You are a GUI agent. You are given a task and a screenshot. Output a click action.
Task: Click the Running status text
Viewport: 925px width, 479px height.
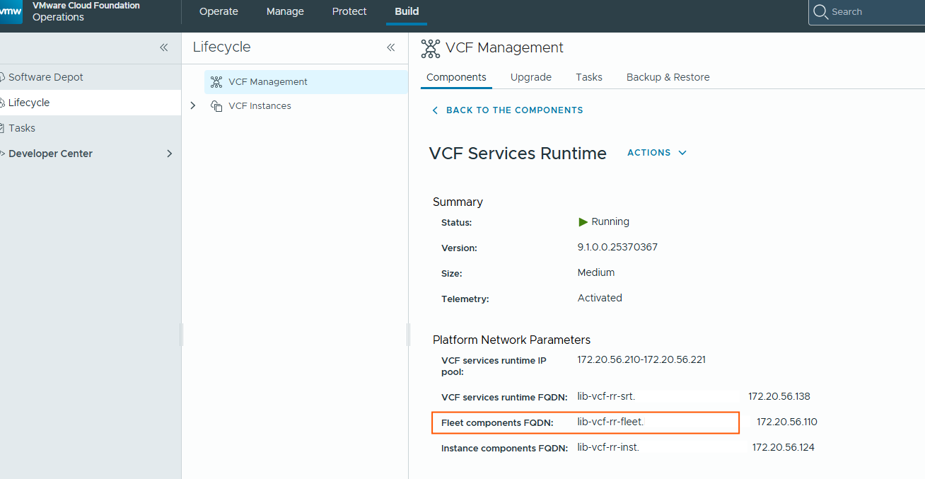tap(610, 221)
